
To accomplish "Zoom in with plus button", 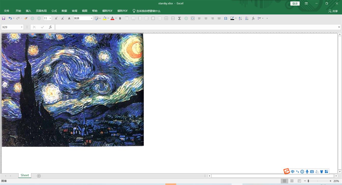I will tap(330, 181).
